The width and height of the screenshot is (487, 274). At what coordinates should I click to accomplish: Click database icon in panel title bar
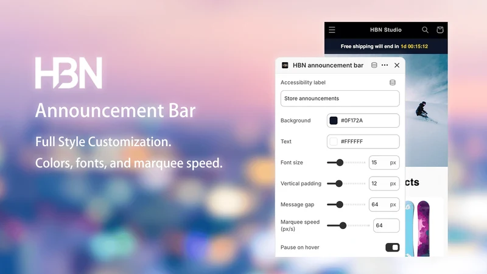(374, 65)
